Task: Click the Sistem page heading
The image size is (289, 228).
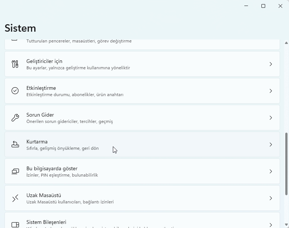Action: click(20, 28)
